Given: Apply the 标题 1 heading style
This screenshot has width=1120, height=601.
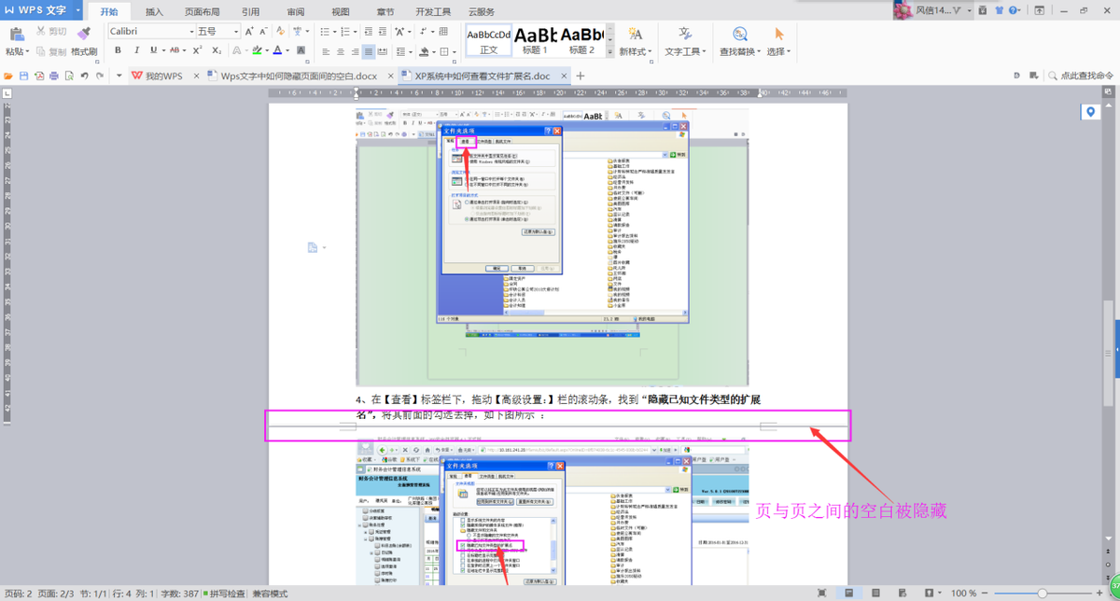Looking at the screenshot, I should tap(536, 39).
